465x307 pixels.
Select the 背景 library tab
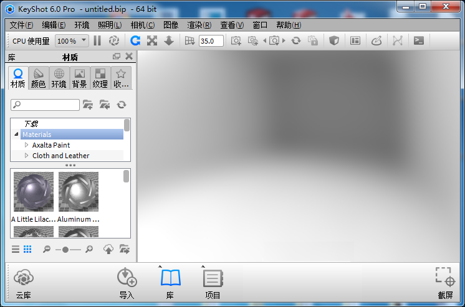80,78
